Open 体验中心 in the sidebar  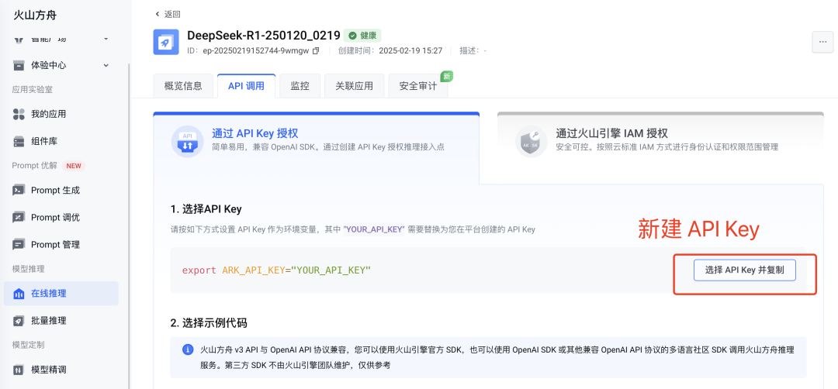(x=61, y=65)
